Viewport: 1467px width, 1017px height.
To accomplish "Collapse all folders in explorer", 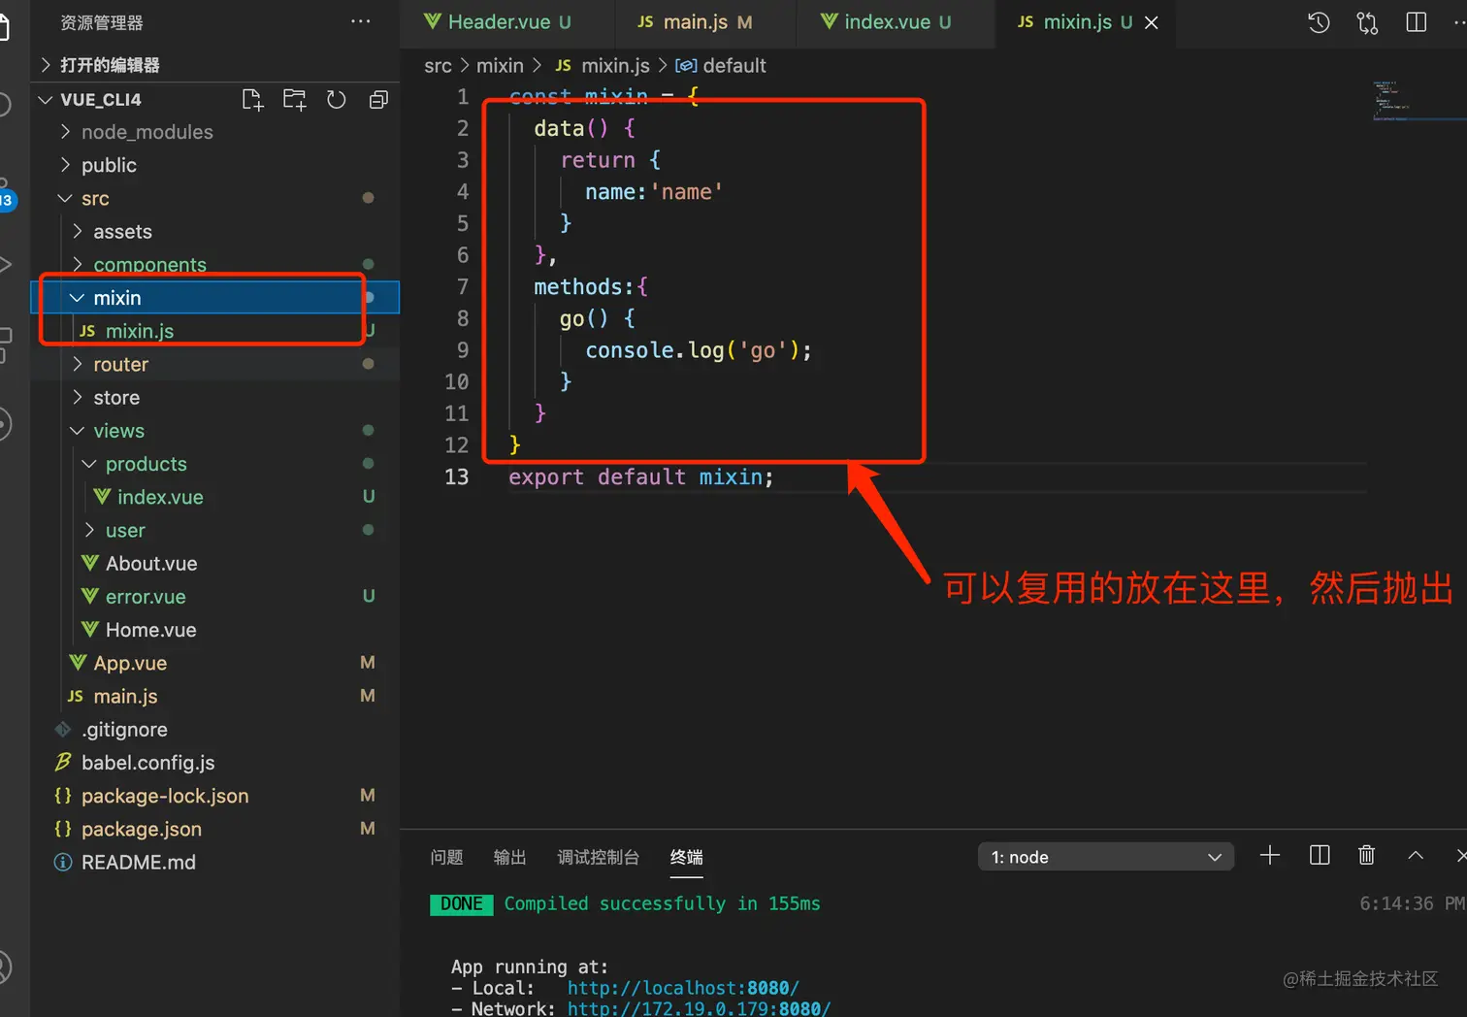I will pos(378,99).
